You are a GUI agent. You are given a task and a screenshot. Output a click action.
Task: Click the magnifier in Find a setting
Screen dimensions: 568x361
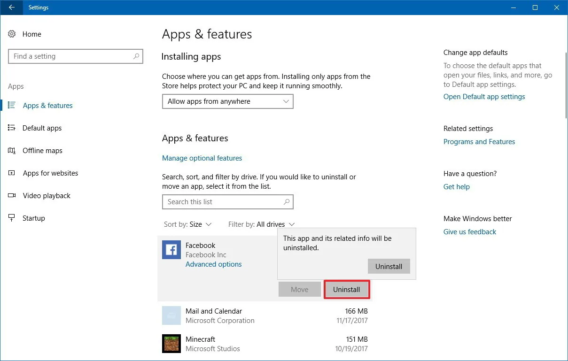tap(136, 56)
